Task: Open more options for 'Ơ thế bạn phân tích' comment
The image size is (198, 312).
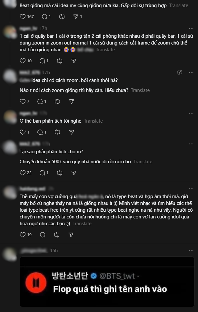Action: 191,113
